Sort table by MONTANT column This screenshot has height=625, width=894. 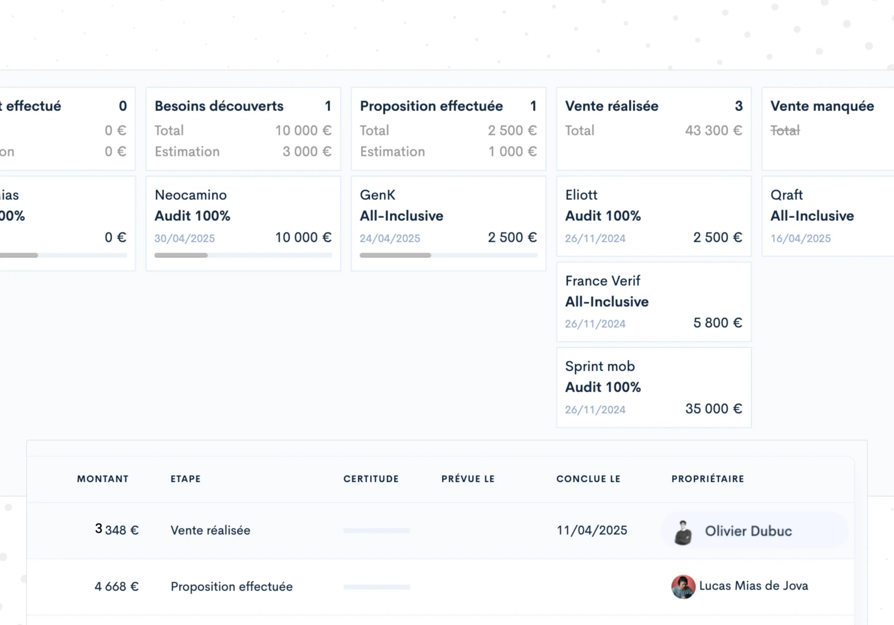pos(103,479)
